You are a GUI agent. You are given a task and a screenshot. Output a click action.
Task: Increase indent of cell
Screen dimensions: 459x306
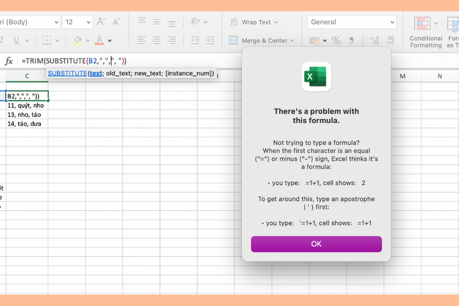210,40
